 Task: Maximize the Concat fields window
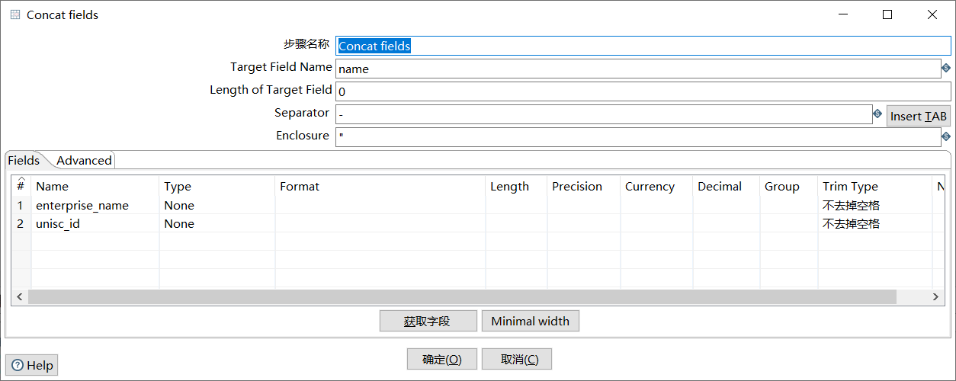887,14
